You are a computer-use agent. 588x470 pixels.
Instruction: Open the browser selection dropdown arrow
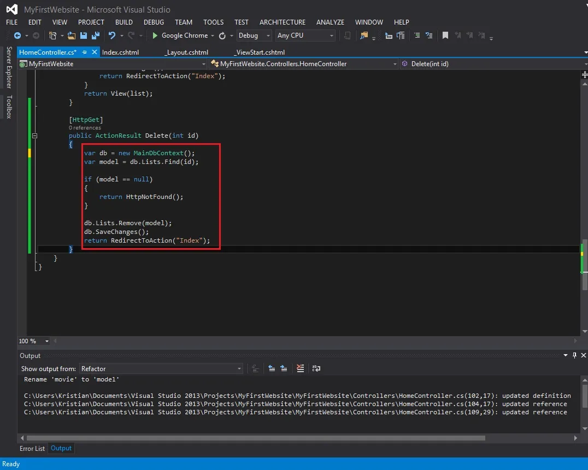pos(213,36)
